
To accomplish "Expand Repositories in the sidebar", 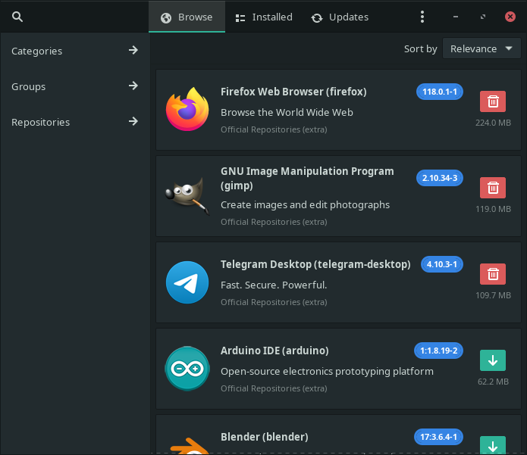I will point(74,122).
